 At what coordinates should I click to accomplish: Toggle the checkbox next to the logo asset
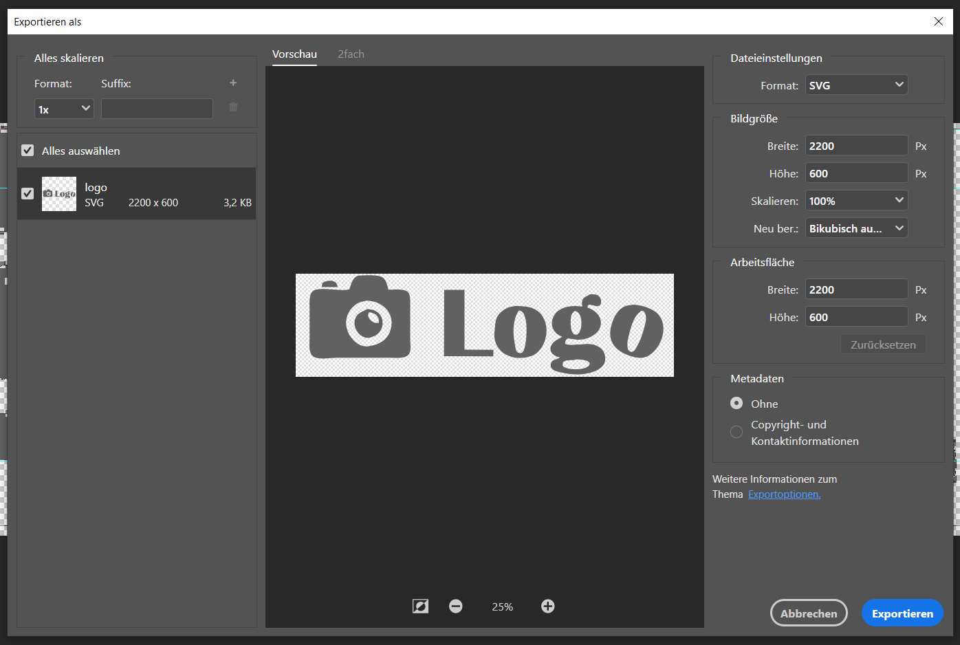tap(28, 193)
